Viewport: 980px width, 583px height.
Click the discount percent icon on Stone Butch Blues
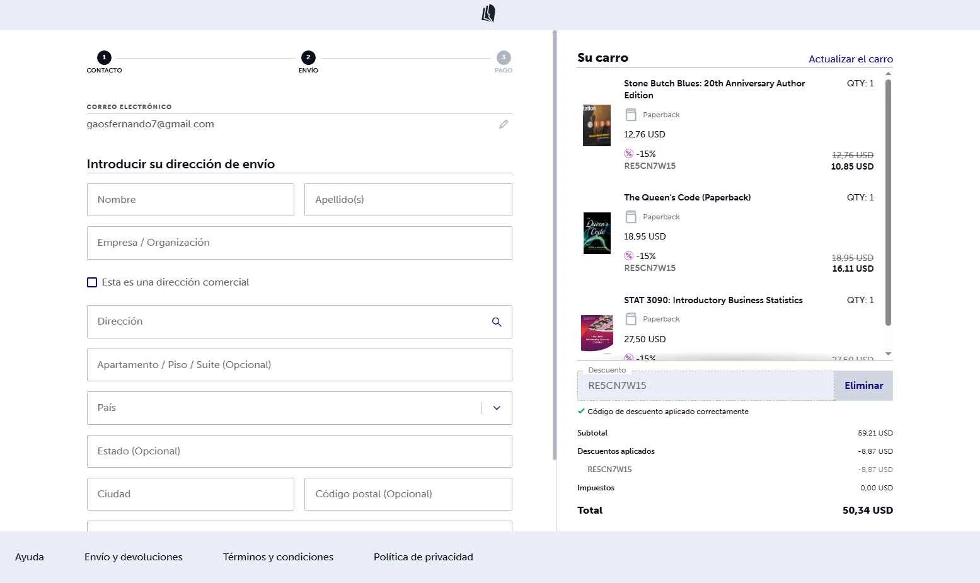coord(629,154)
